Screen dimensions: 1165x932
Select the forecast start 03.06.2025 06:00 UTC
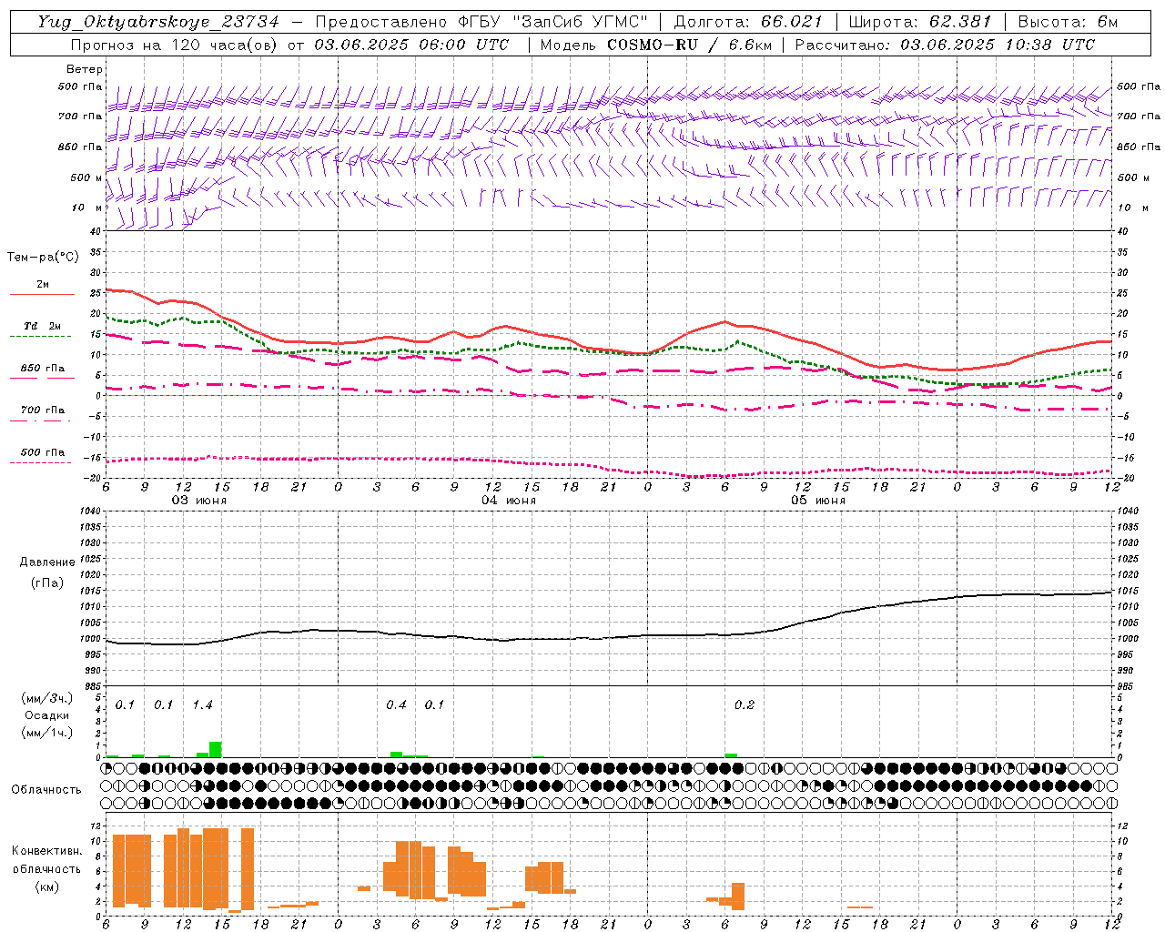411,45
